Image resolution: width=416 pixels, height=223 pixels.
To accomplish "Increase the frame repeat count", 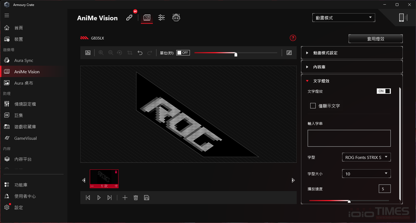I will coord(116,186).
